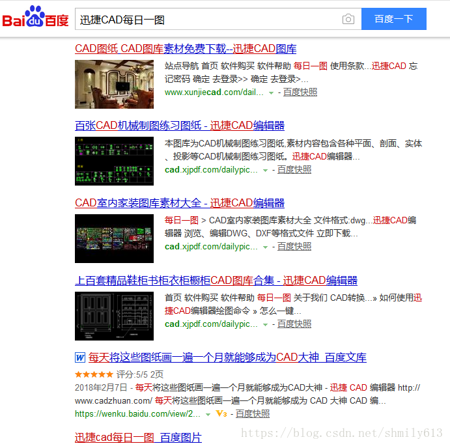
Task: Visit https://wenku.baidu.com/view/2... URL
Action: (x=137, y=414)
